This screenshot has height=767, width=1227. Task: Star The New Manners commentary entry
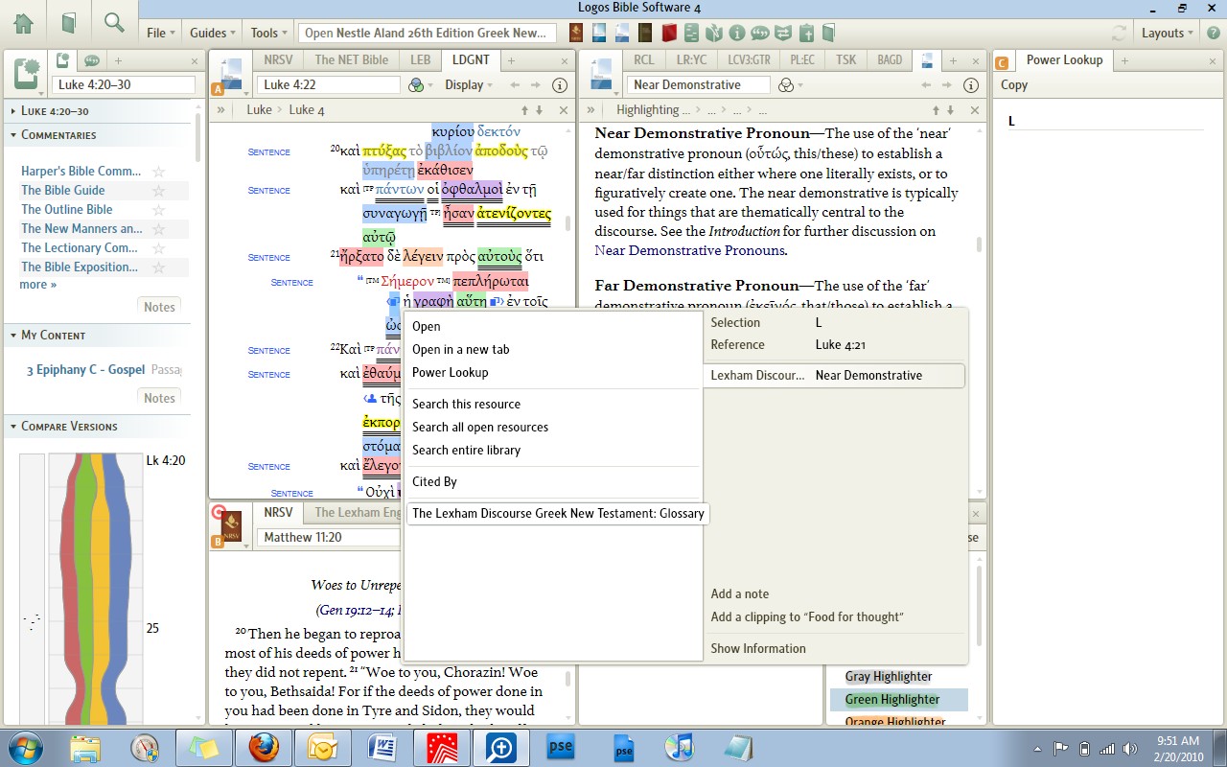pos(159,229)
